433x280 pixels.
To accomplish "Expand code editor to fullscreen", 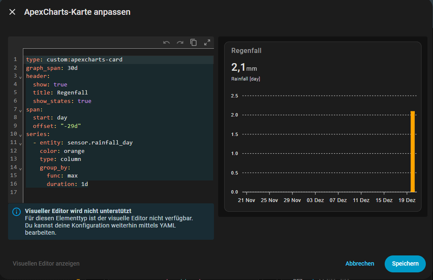I will pos(207,42).
